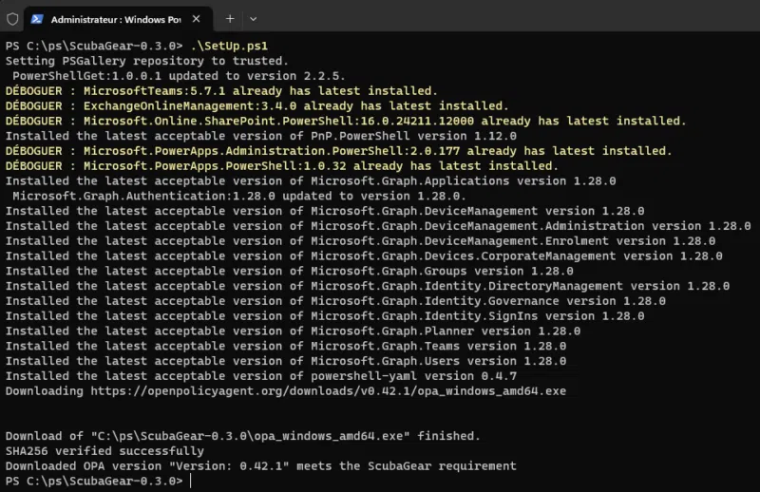
Task: Open a new tab with the plus button
Action: point(230,19)
